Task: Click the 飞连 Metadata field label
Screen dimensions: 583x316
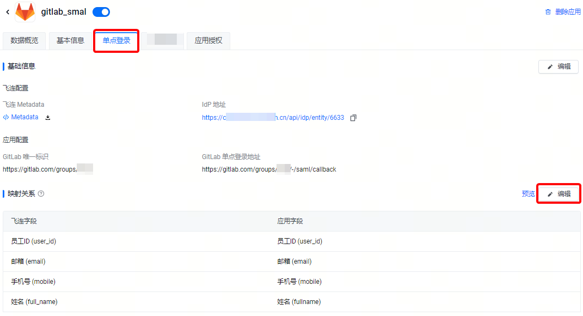Action: pos(23,105)
